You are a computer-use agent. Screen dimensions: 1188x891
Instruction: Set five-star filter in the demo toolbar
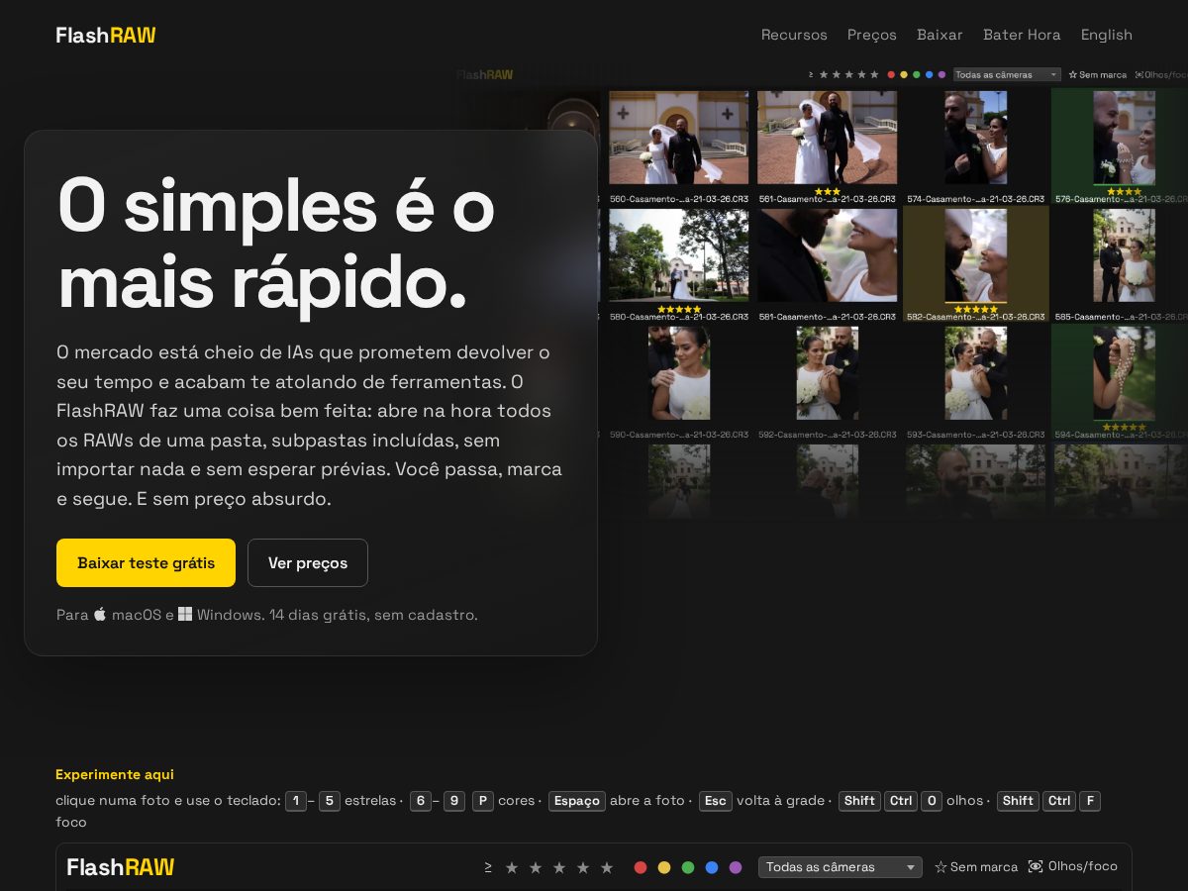pos(607,867)
